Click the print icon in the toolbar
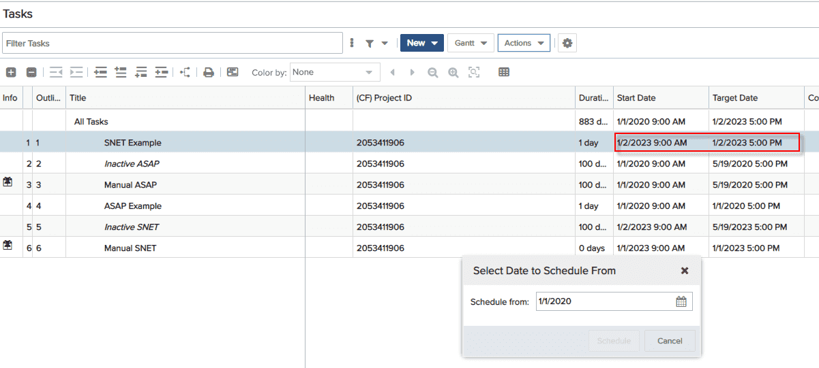Screen dimensions: 819x368 coord(209,72)
